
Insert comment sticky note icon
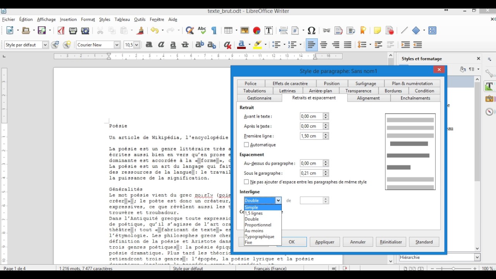(377, 31)
